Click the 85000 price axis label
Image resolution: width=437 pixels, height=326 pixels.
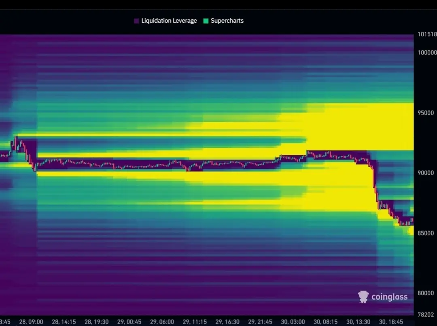[426, 233]
